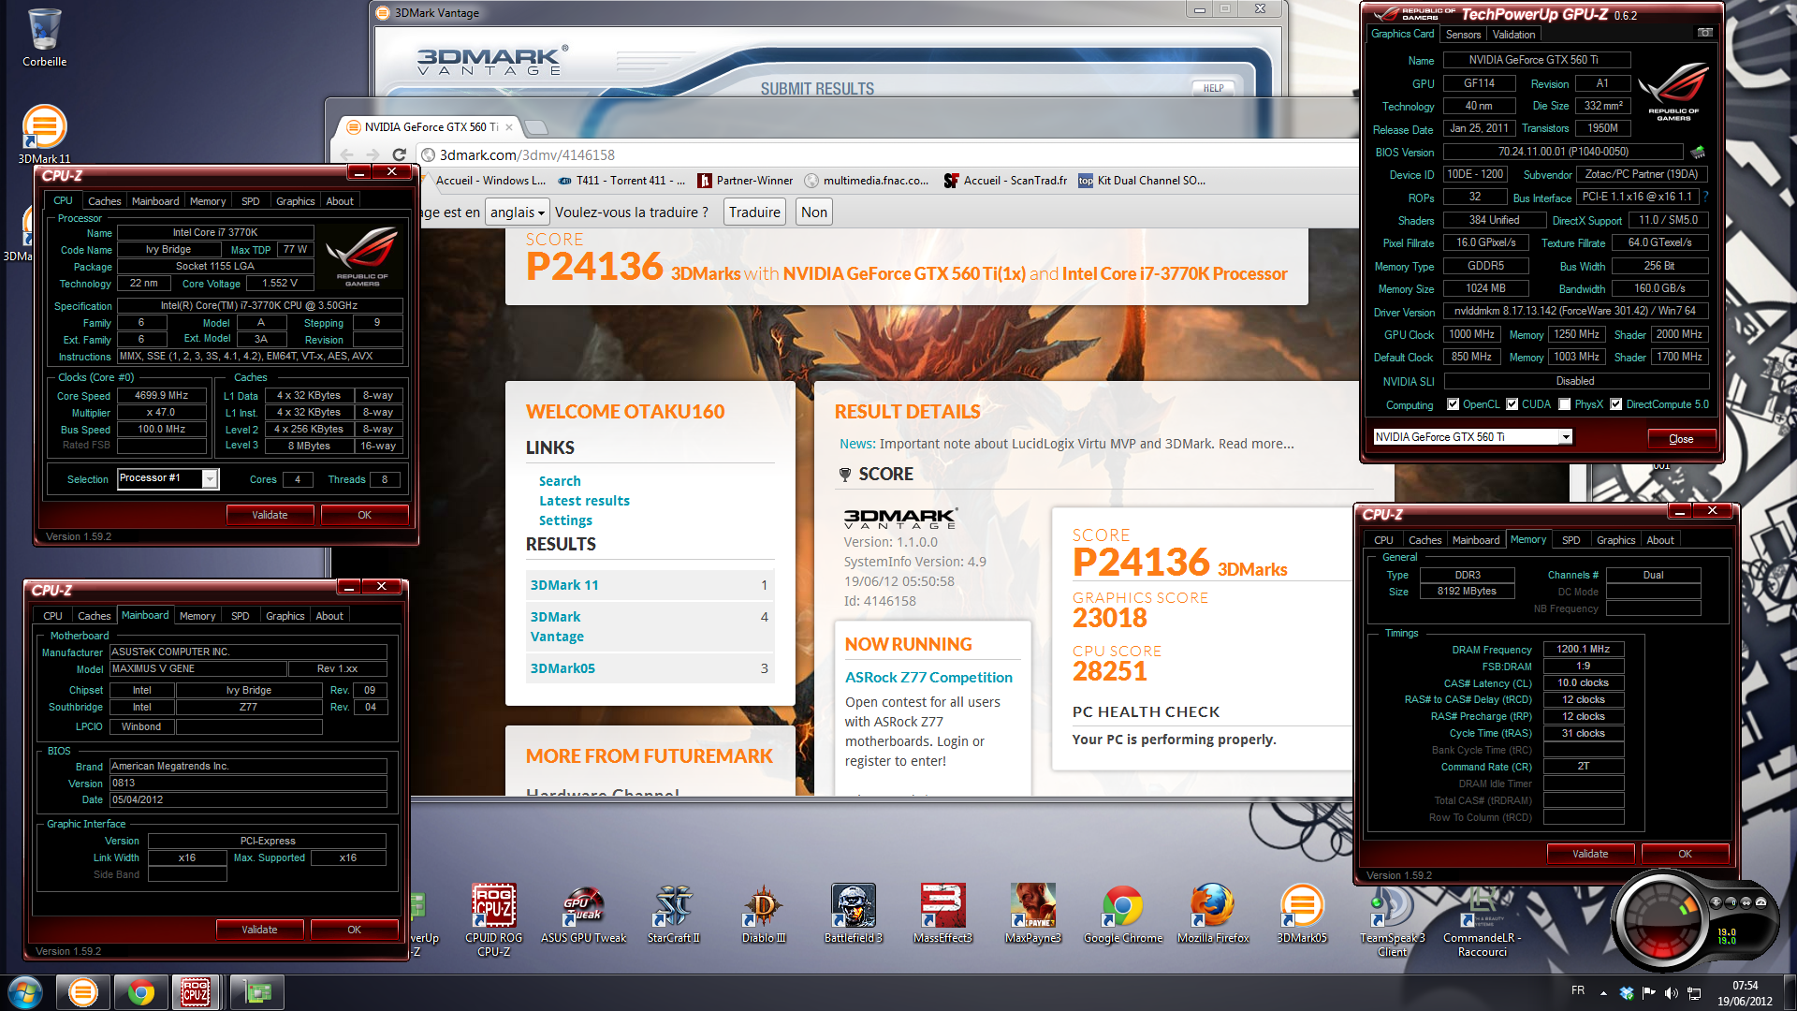
Task: Open the Settings link under Links
Action: pyautogui.click(x=565, y=520)
